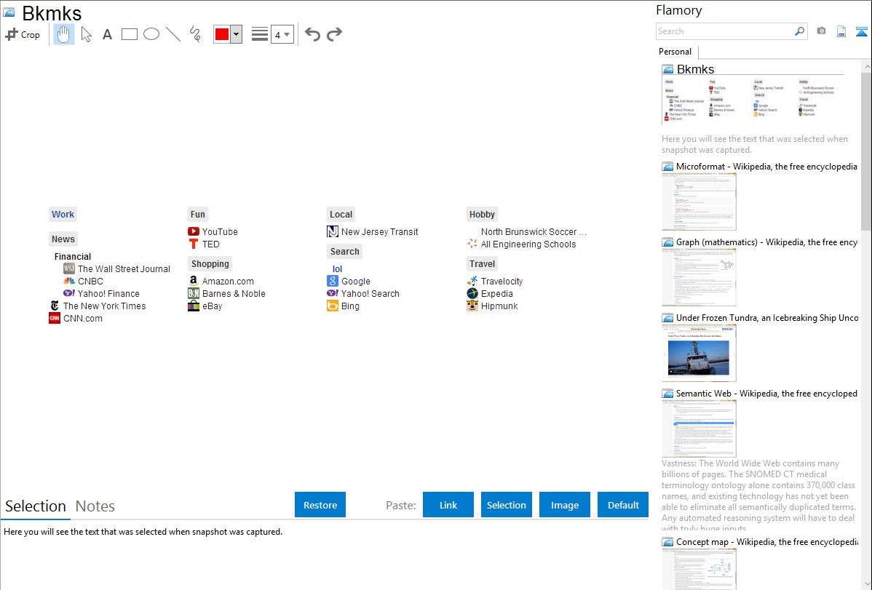The image size is (872, 590).
Task: Click the Bing bookmark icon
Action: pyautogui.click(x=333, y=306)
